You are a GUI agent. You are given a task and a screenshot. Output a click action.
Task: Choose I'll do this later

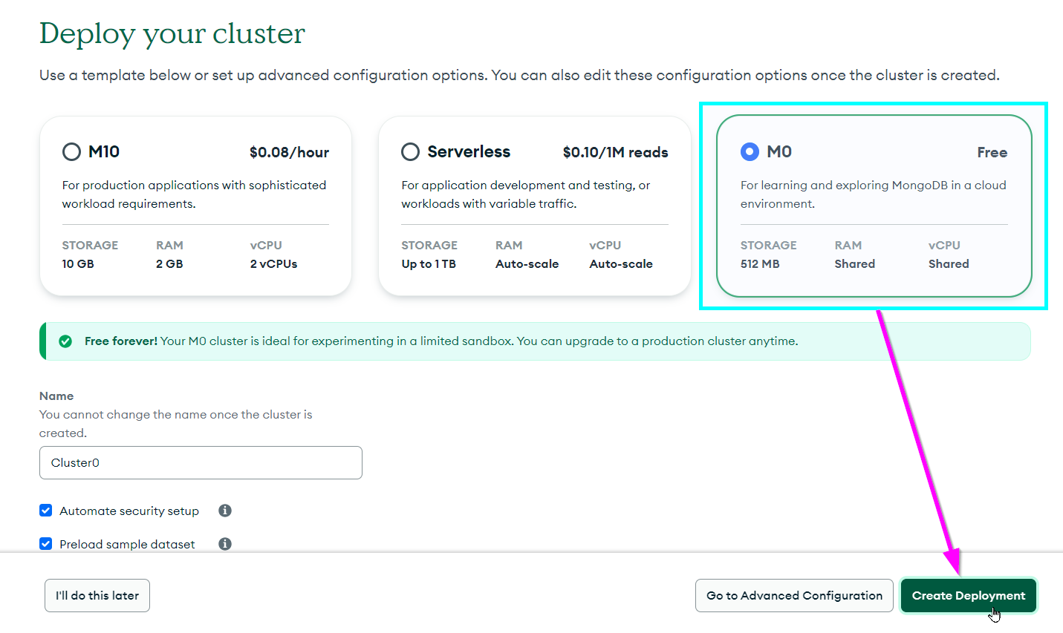pyautogui.click(x=97, y=596)
